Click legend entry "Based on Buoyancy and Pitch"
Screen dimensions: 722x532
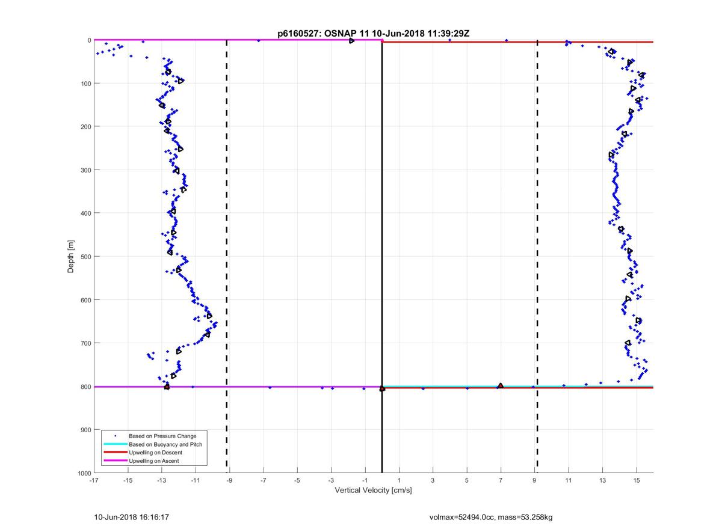(165, 444)
